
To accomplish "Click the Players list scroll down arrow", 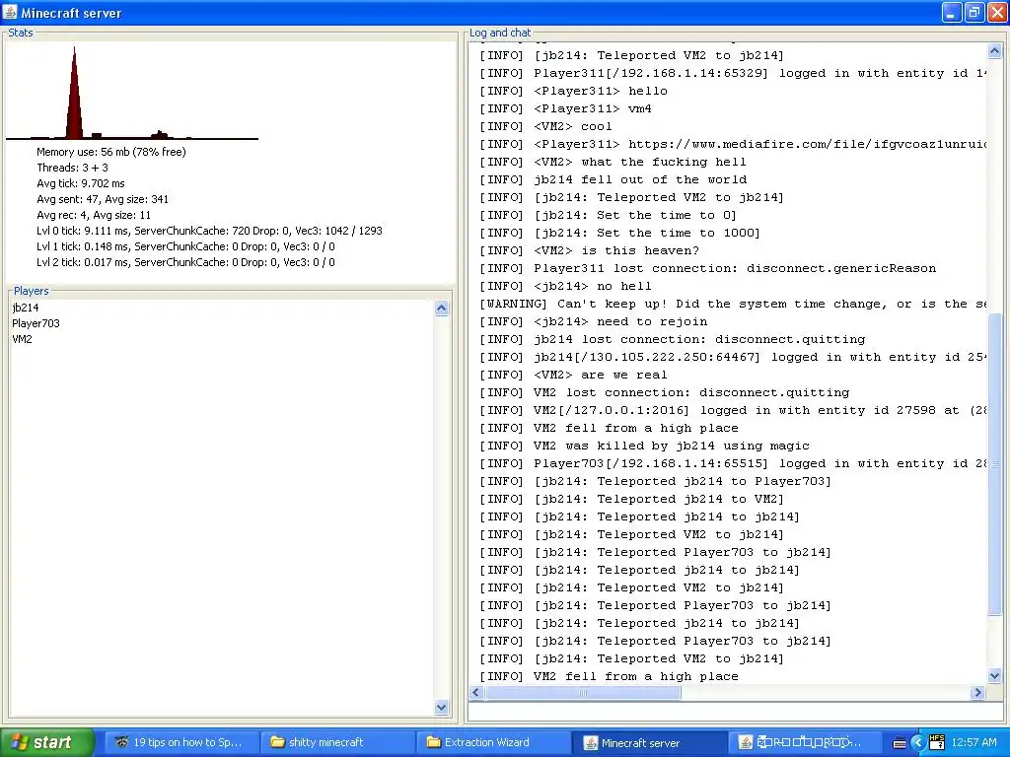I will 441,707.
